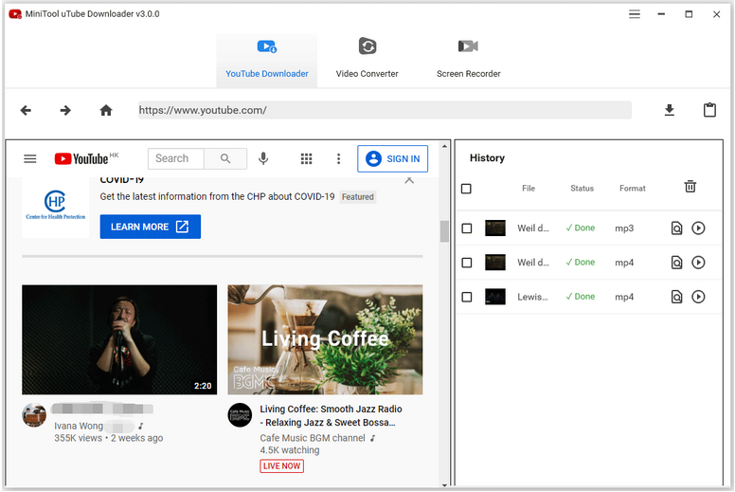735x492 pixels.
Task: Open the Living Coffee video thumbnail
Action: [325, 339]
